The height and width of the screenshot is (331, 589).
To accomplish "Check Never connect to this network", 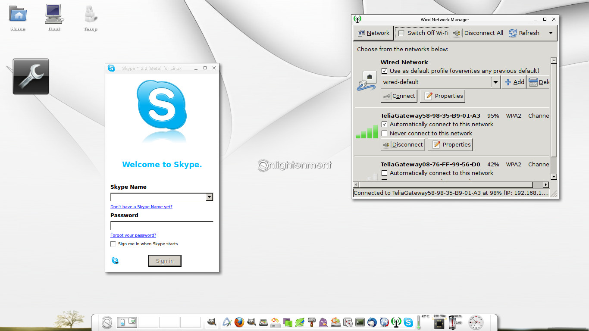I will 385,133.
